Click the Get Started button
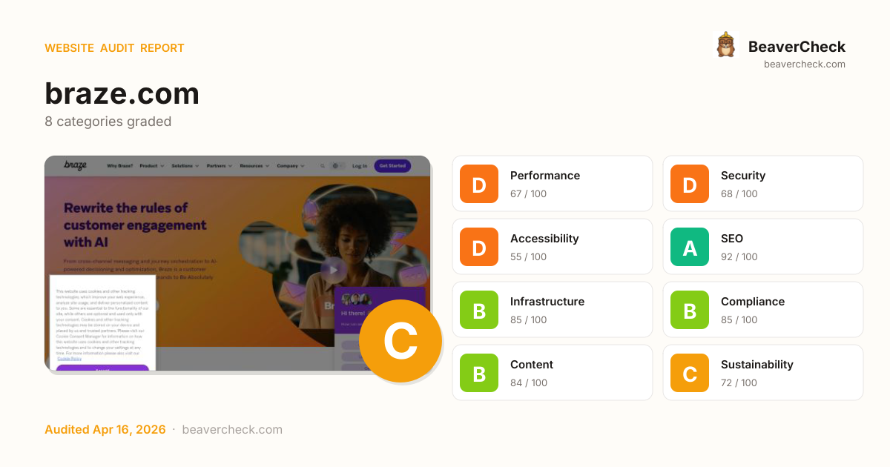 pyautogui.click(x=392, y=166)
